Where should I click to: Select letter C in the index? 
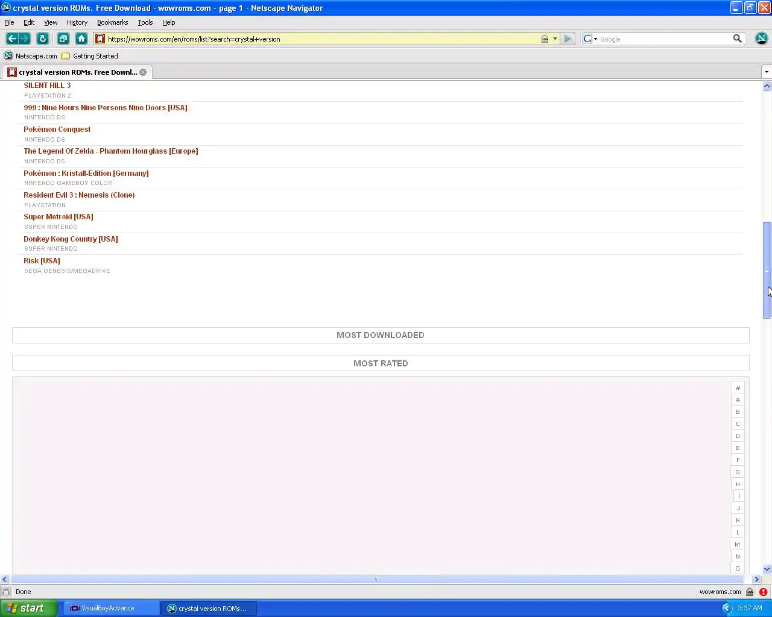738,424
